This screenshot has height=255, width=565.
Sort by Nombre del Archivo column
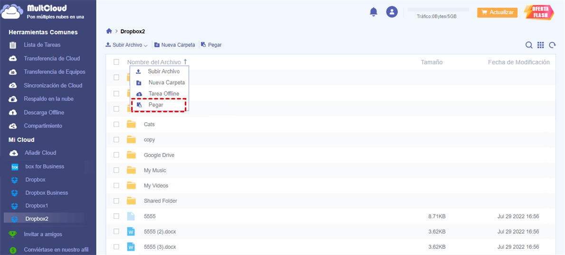click(x=157, y=62)
